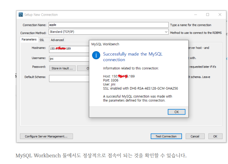Click 'A successful MySQL connection was made' text
228x164 pixels.
click(x=137, y=98)
